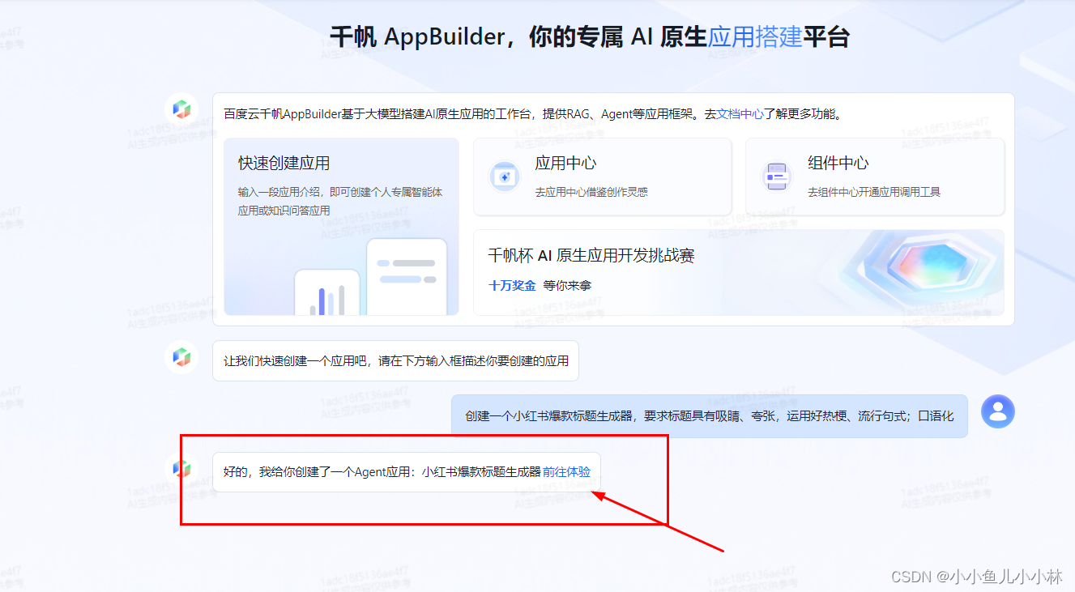
Task: Open the 组件中心 card title
Action: (838, 163)
